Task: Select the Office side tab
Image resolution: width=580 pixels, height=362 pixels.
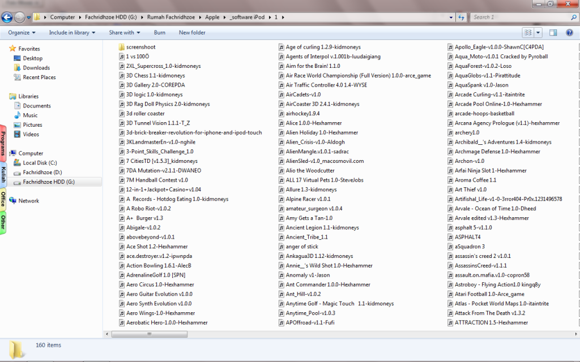Action: click(3, 199)
